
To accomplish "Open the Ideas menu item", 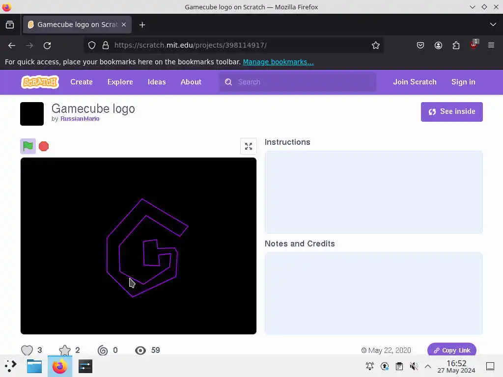I will pyautogui.click(x=157, y=82).
